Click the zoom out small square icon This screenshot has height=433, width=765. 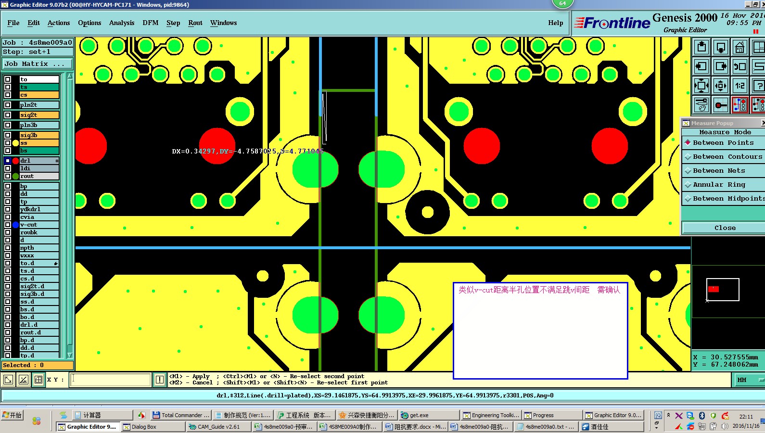721,86
